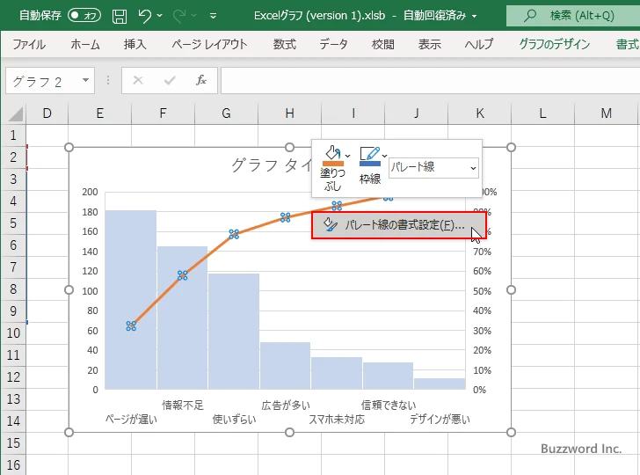The image size is (640, 475).
Task: Select column D header
Action: coord(47,113)
